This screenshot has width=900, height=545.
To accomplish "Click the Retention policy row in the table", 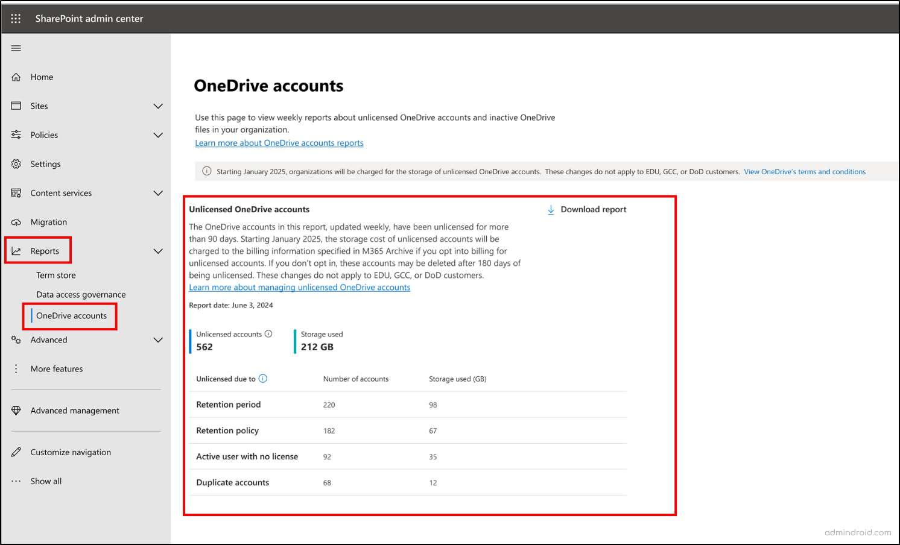I will coord(227,430).
